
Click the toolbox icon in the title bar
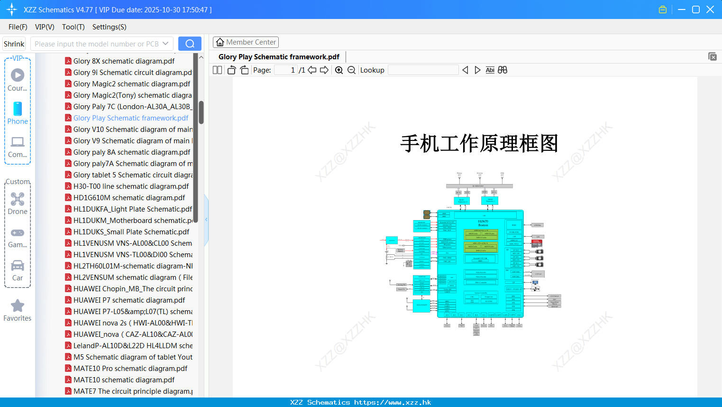(663, 9)
